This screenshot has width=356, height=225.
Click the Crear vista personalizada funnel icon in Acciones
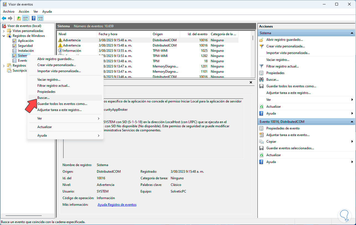pyautogui.click(x=261, y=46)
